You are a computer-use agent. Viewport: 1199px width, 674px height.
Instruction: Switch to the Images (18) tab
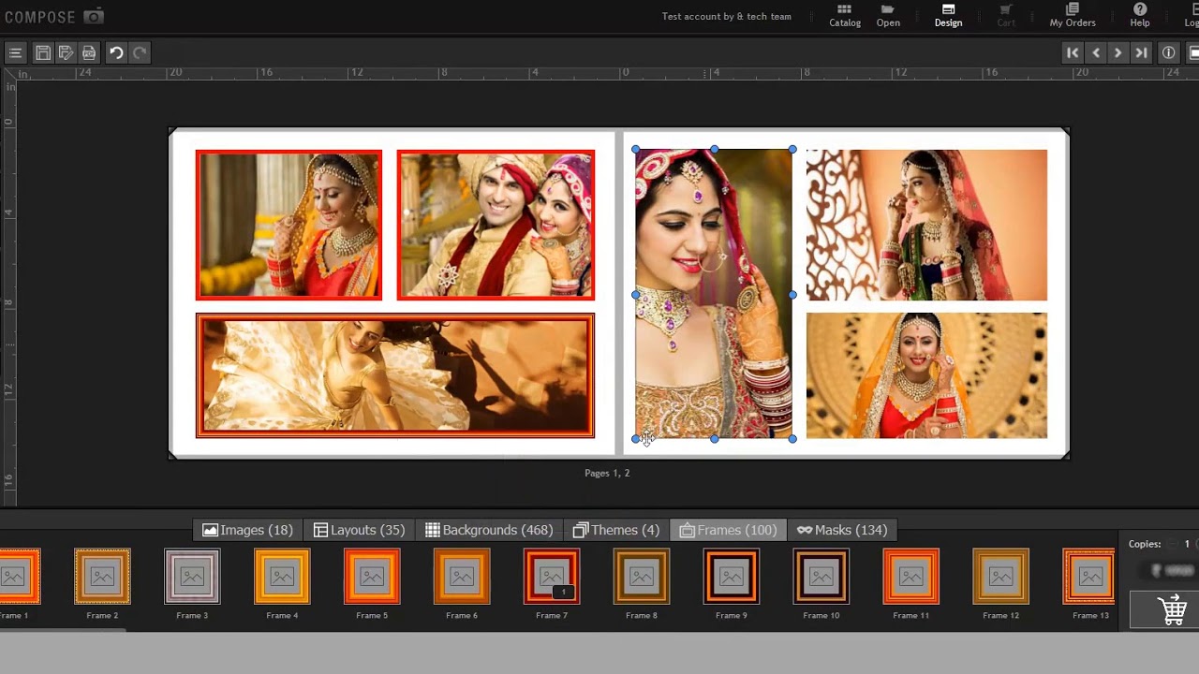[x=248, y=530]
